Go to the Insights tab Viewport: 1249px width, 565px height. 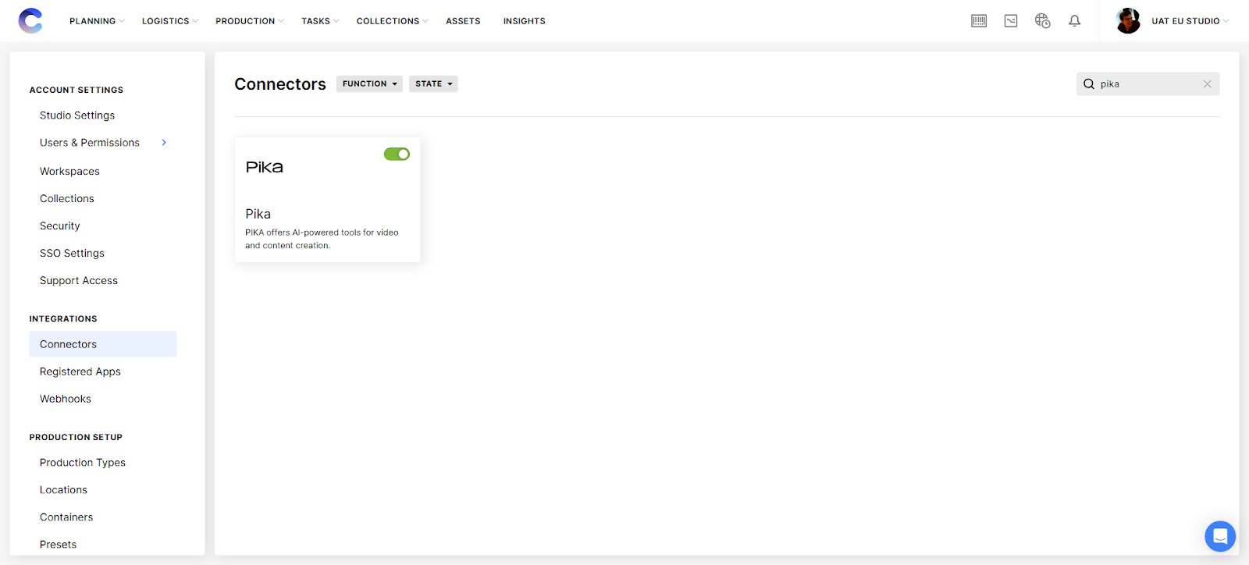524,21
